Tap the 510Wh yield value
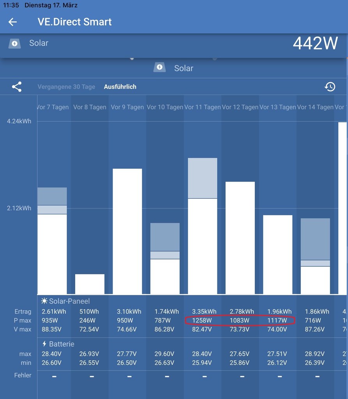The height and width of the screenshot is (399, 348). (89, 311)
